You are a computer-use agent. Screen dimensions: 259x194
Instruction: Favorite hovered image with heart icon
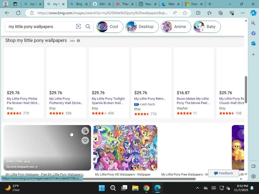[x=85, y=140]
